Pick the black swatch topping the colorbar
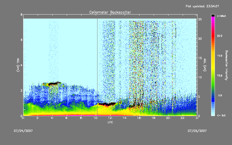The height and width of the screenshot is (145, 232). click(213, 15)
